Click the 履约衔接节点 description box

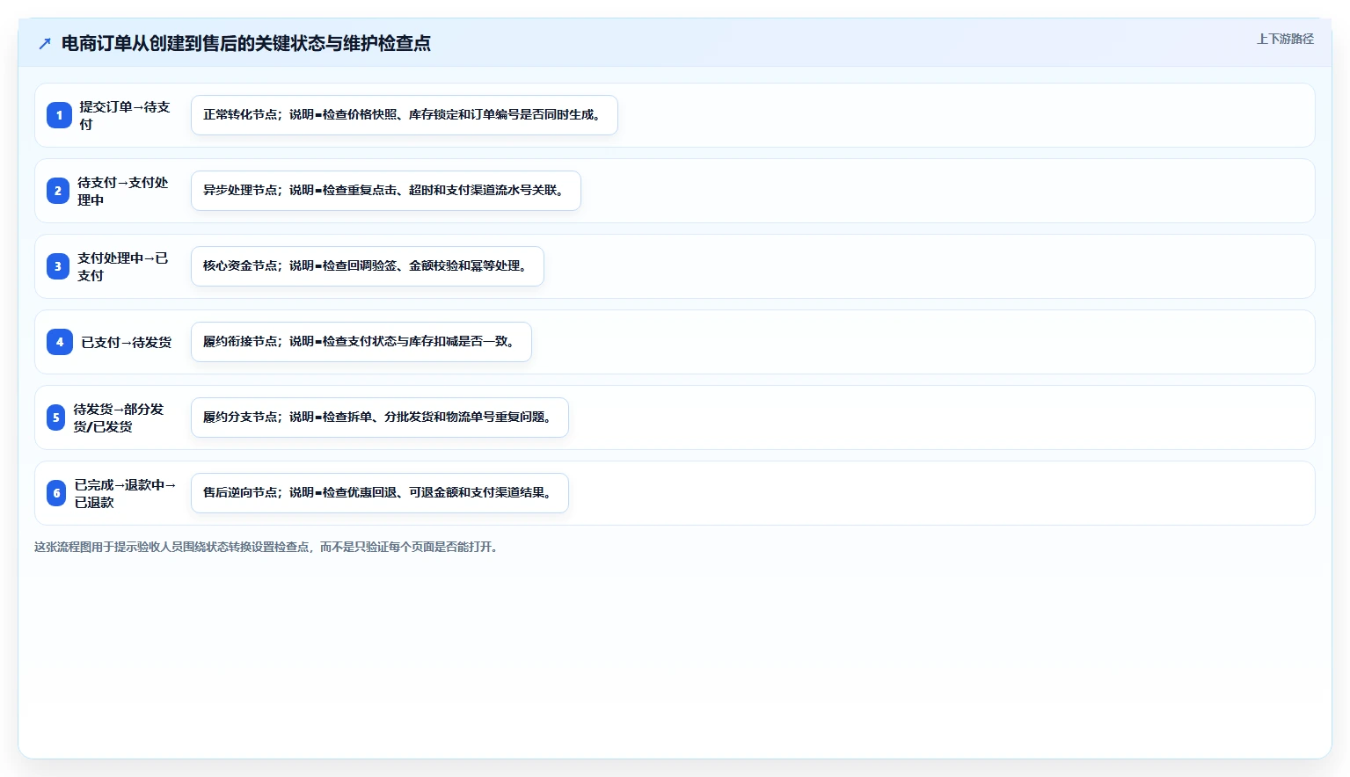pos(361,342)
